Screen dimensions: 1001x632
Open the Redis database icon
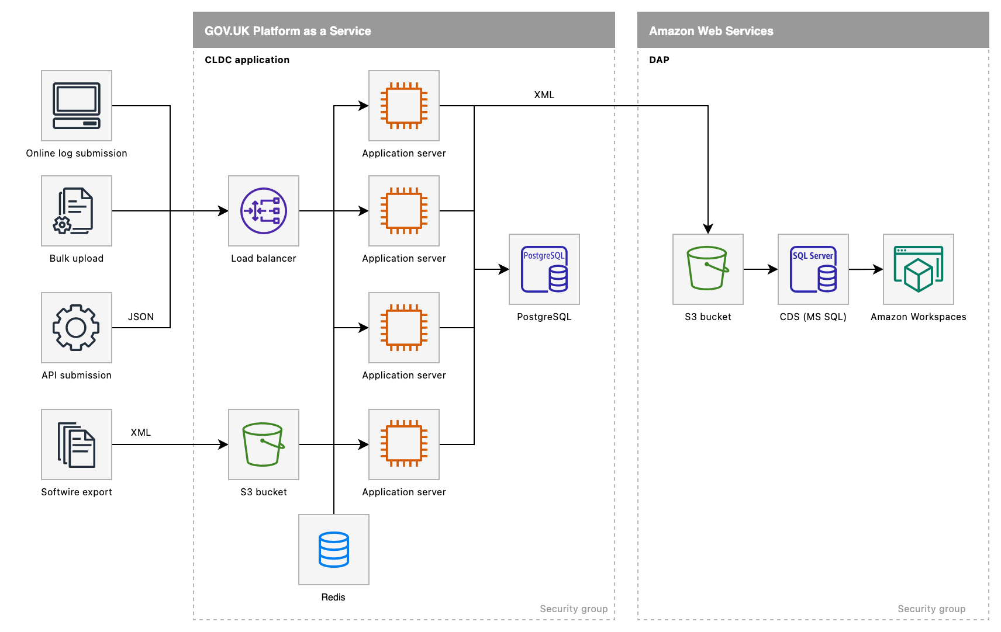(x=333, y=550)
